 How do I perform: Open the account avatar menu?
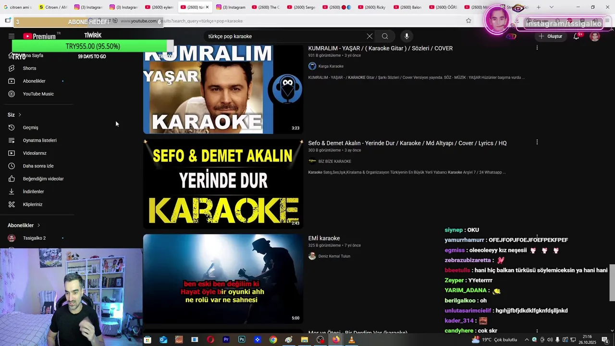tap(595, 36)
